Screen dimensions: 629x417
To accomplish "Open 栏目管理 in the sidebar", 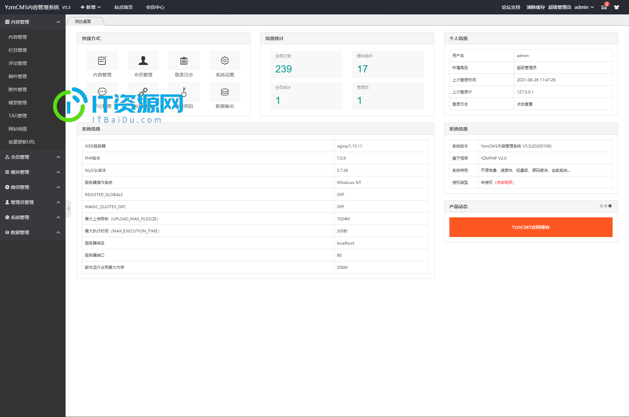I will (x=18, y=50).
